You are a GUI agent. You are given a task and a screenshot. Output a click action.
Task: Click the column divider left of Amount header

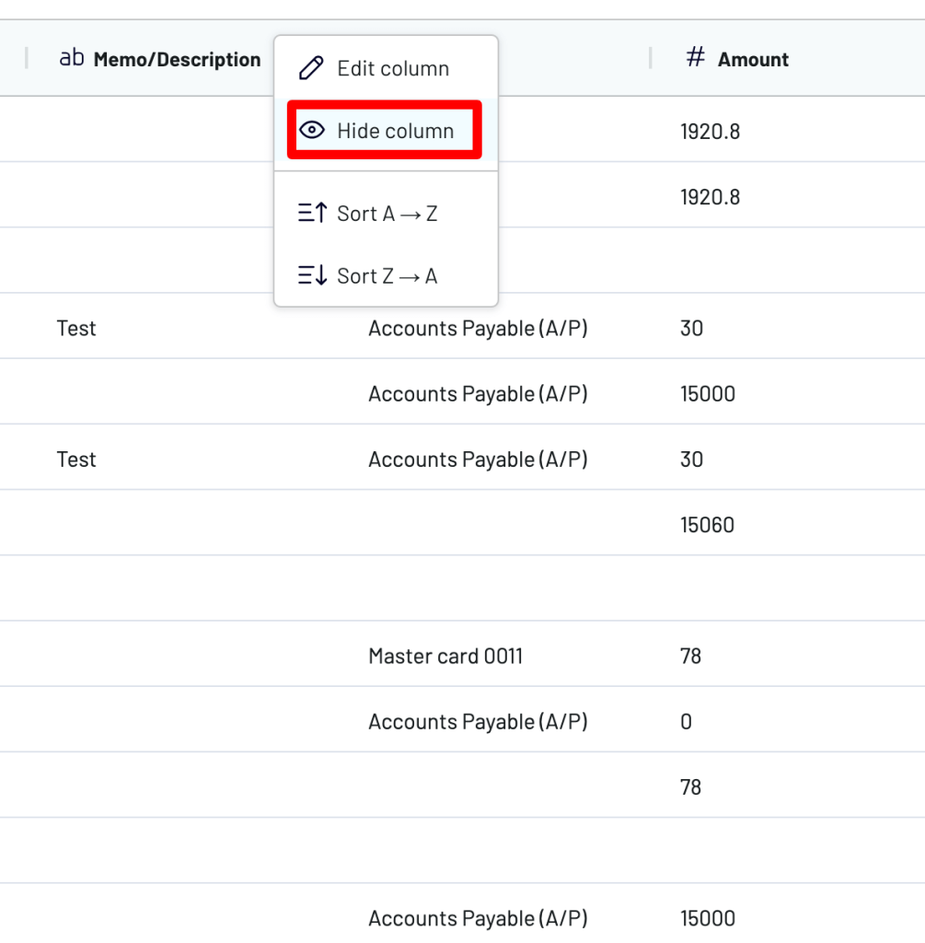pyautogui.click(x=651, y=59)
